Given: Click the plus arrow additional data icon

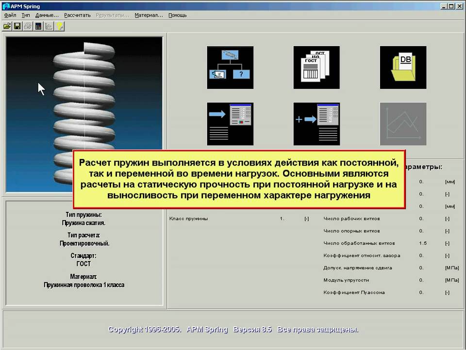Looking at the screenshot, I should tap(316, 124).
